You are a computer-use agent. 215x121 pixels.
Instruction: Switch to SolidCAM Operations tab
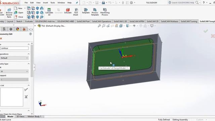pos(101,22)
